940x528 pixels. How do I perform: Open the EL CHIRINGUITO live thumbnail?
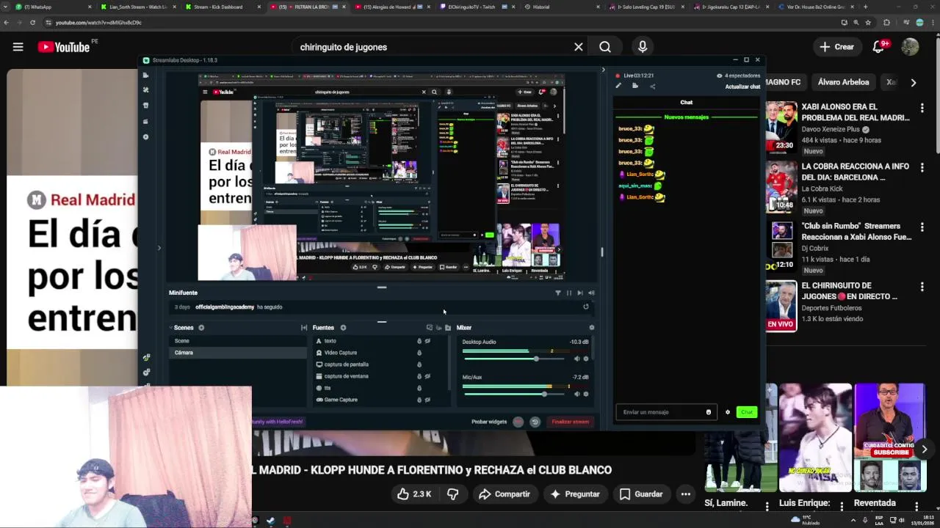[781, 306]
